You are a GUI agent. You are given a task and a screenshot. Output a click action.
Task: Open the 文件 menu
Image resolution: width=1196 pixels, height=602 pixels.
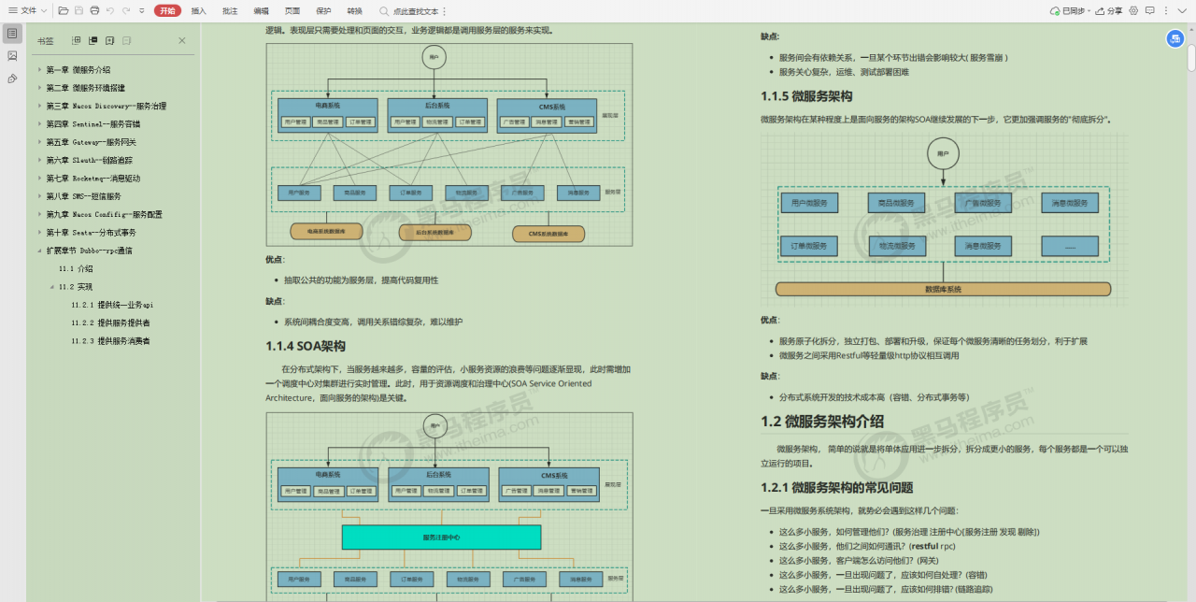(x=26, y=10)
